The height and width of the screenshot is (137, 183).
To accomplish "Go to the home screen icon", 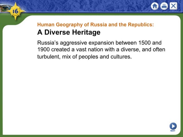I will coord(155,6).
